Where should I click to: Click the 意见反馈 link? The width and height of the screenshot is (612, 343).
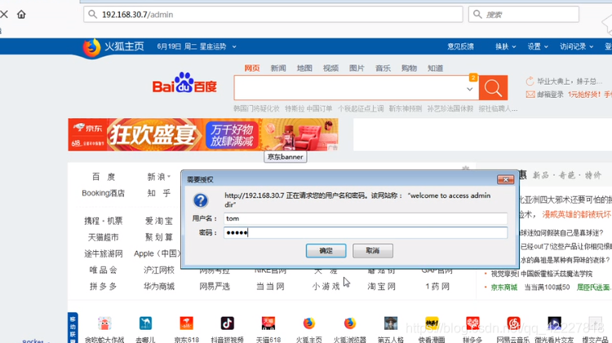click(460, 46)
